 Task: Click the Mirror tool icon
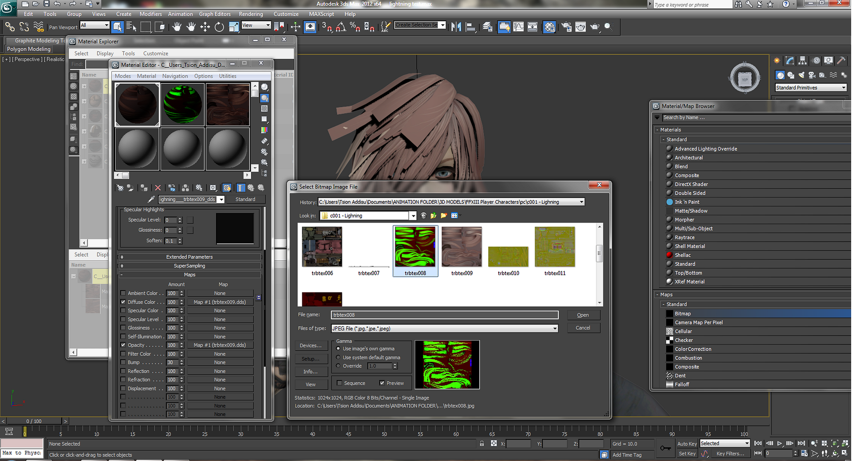pyautogui.click(x=456, y=27)
